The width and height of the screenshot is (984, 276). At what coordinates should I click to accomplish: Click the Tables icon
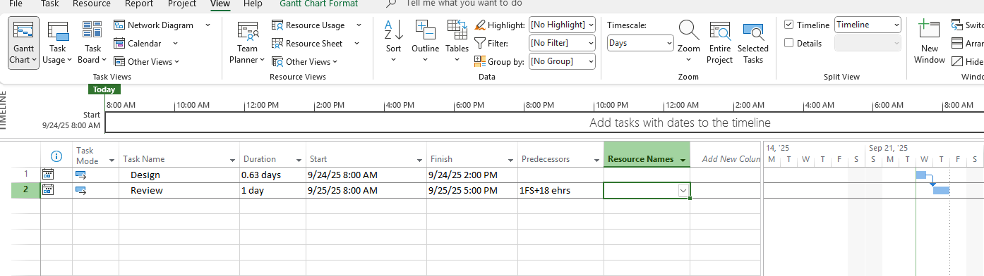pyautogui.click(x=457, y=30)
